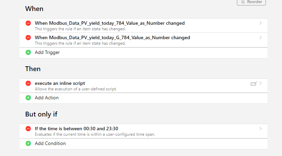
Task: Open the Modbus_Data_PV_yield_today_784 changed trigger row
Action: click(109, 23)
